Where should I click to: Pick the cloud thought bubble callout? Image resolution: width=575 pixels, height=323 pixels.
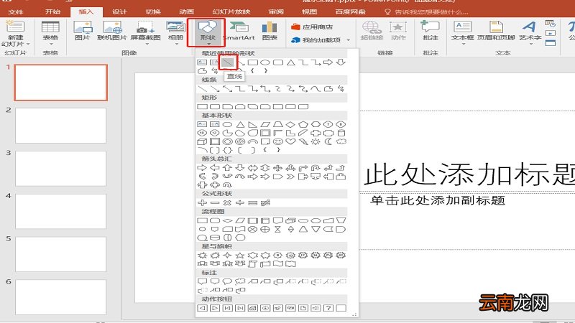click(240, 281)
